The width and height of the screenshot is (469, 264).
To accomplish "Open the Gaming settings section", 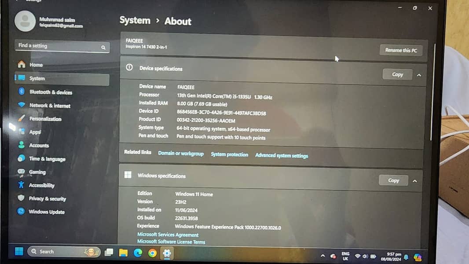I will 37,172.
